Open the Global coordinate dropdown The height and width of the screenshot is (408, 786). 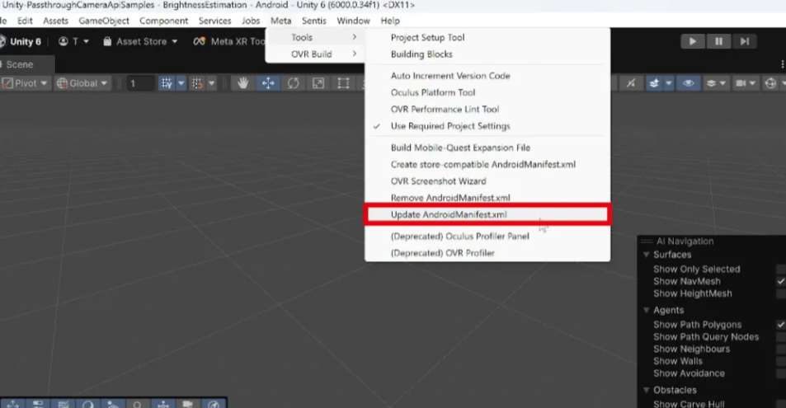tap(82, 83)
